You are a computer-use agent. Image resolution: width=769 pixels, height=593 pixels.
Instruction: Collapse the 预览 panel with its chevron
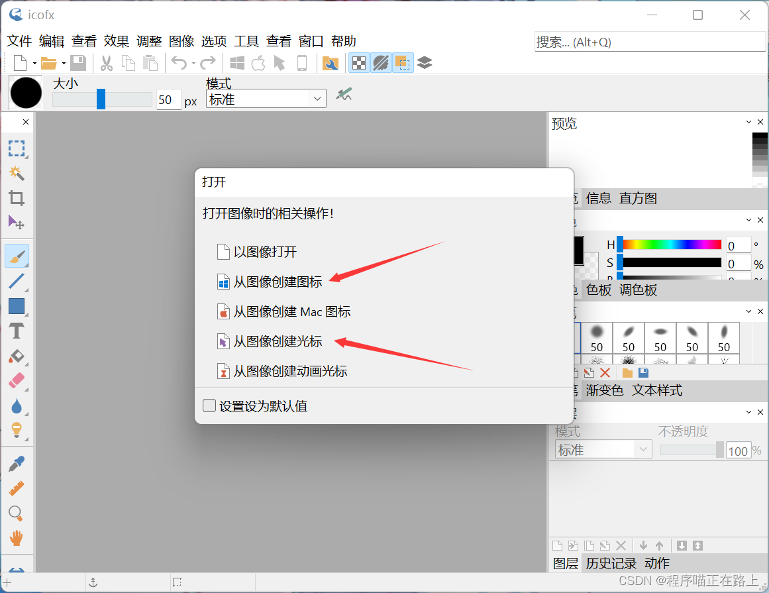[747, 122]
